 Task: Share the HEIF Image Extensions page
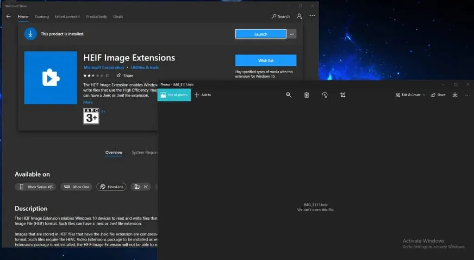tap(125, 75)
